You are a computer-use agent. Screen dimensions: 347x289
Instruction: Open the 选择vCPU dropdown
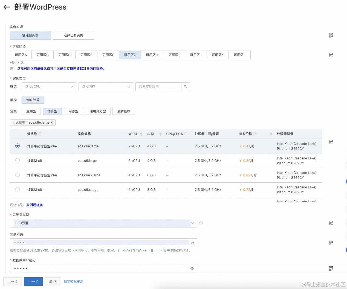click(49, 87)
